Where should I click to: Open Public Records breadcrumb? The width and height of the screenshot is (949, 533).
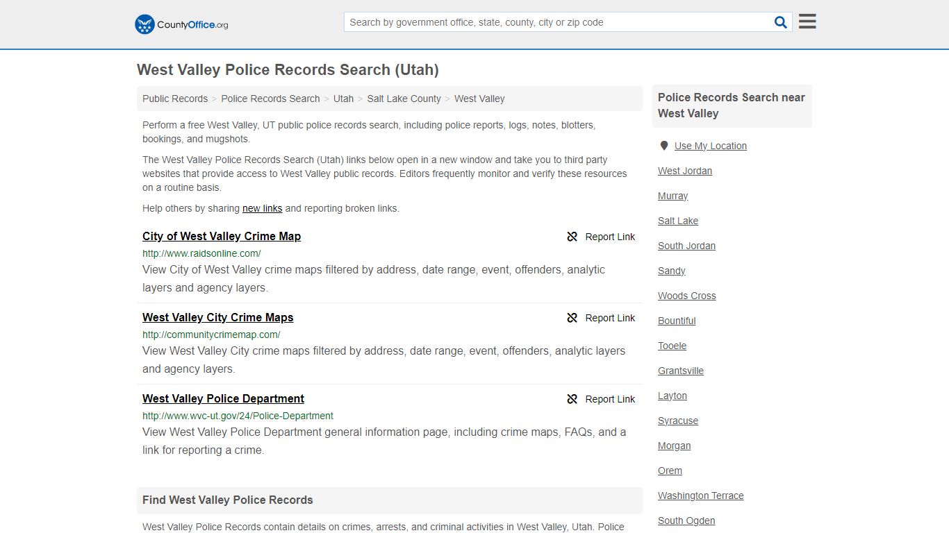click(175, 99)
